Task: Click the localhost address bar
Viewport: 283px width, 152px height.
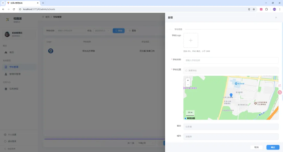Action: coord(134,9)
